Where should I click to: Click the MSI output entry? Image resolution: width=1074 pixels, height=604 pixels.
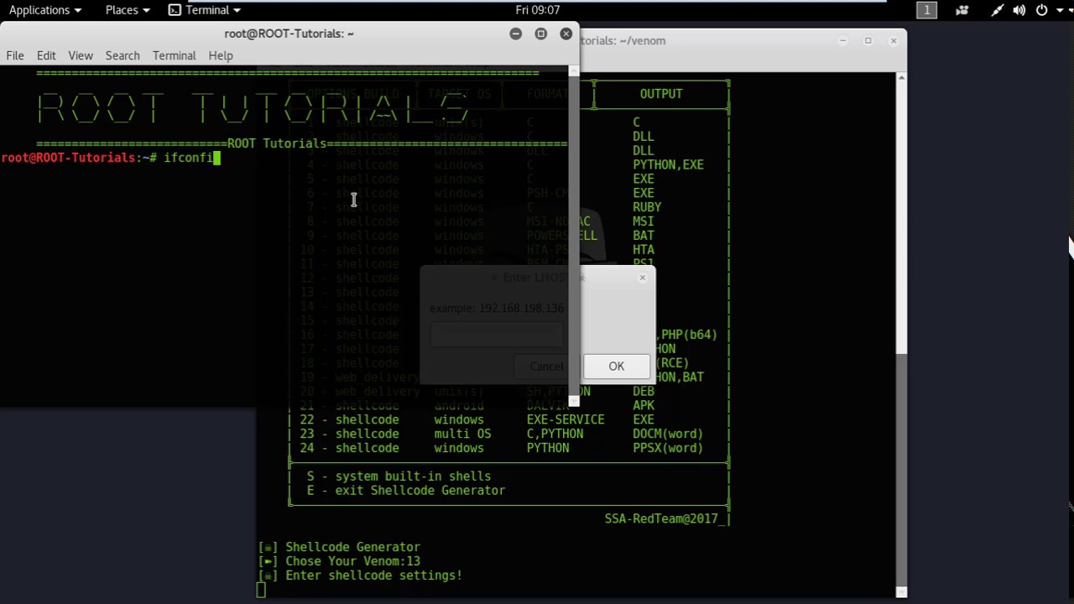(x=643, y=221)
